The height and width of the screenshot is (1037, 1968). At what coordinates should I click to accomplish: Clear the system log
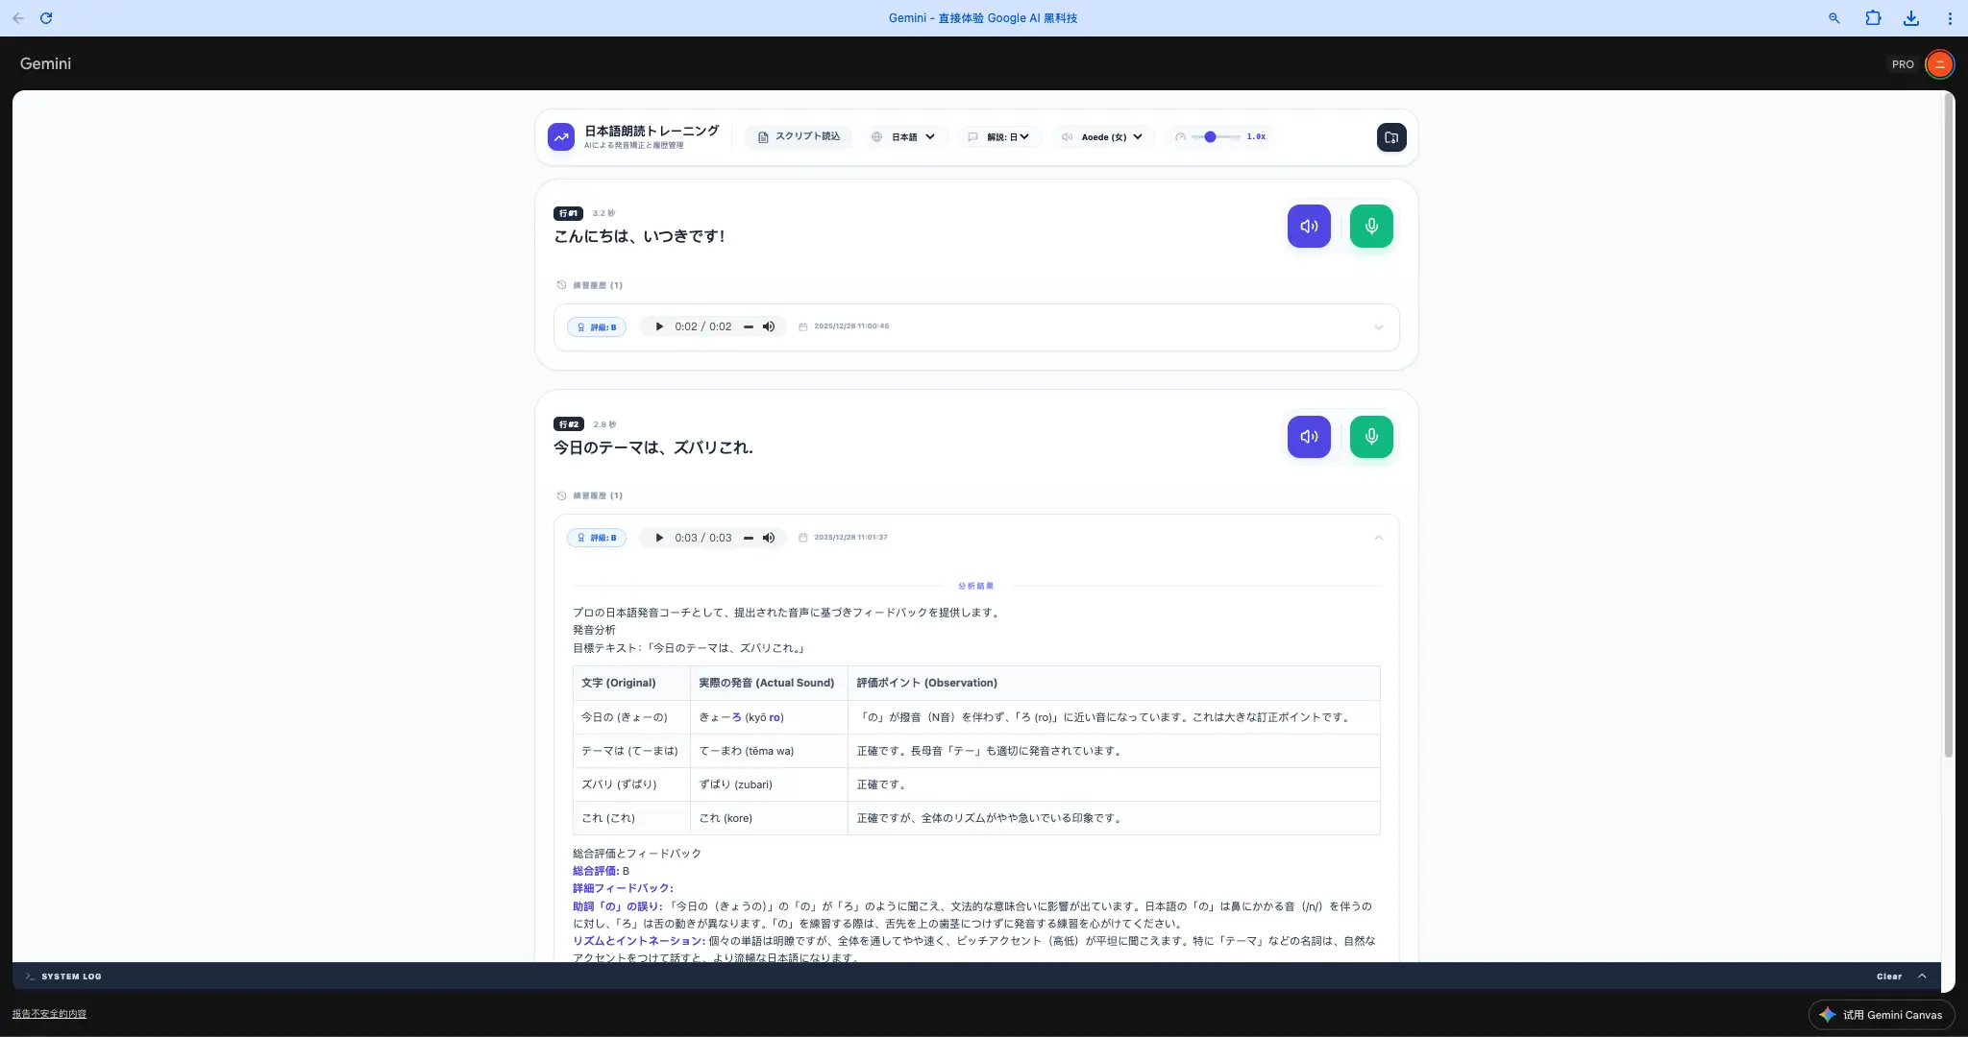click(x=1888, y=977)
